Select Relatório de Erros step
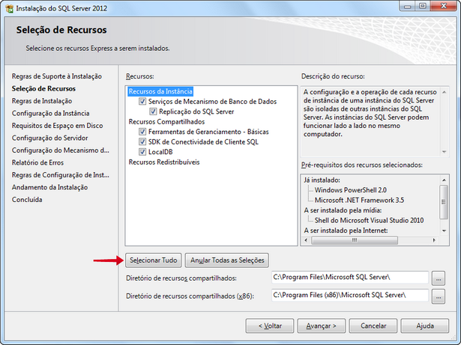This screenshot has height=345, width=461. point(37,162)
